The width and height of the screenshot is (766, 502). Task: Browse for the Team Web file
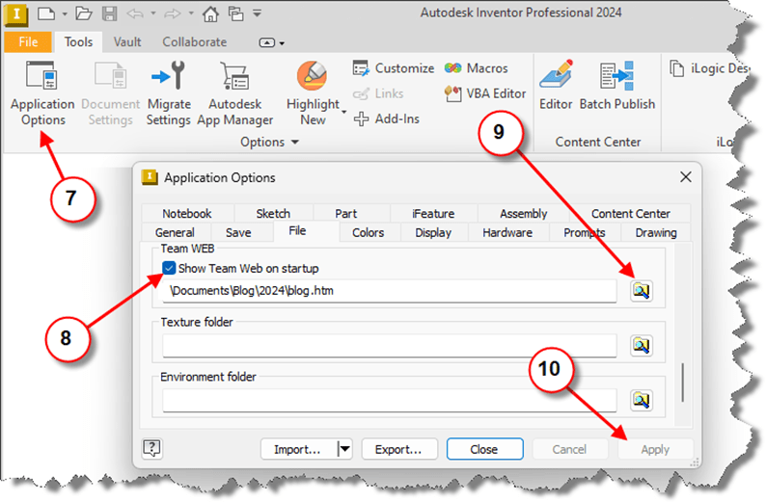641,291
